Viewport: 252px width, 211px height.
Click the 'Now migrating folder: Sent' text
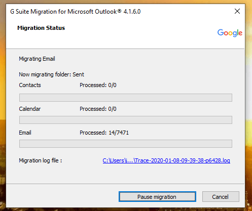tap(51, 74)
